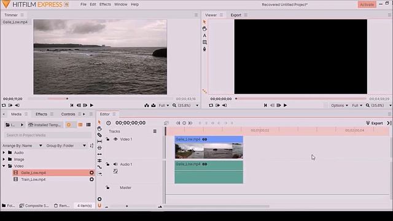Open Arrange By: Name dropdown
393x221 pixels.
[x=22, y=145]
